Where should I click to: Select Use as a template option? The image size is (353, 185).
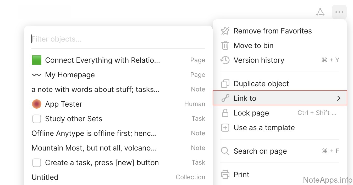(x=264, y=128)
